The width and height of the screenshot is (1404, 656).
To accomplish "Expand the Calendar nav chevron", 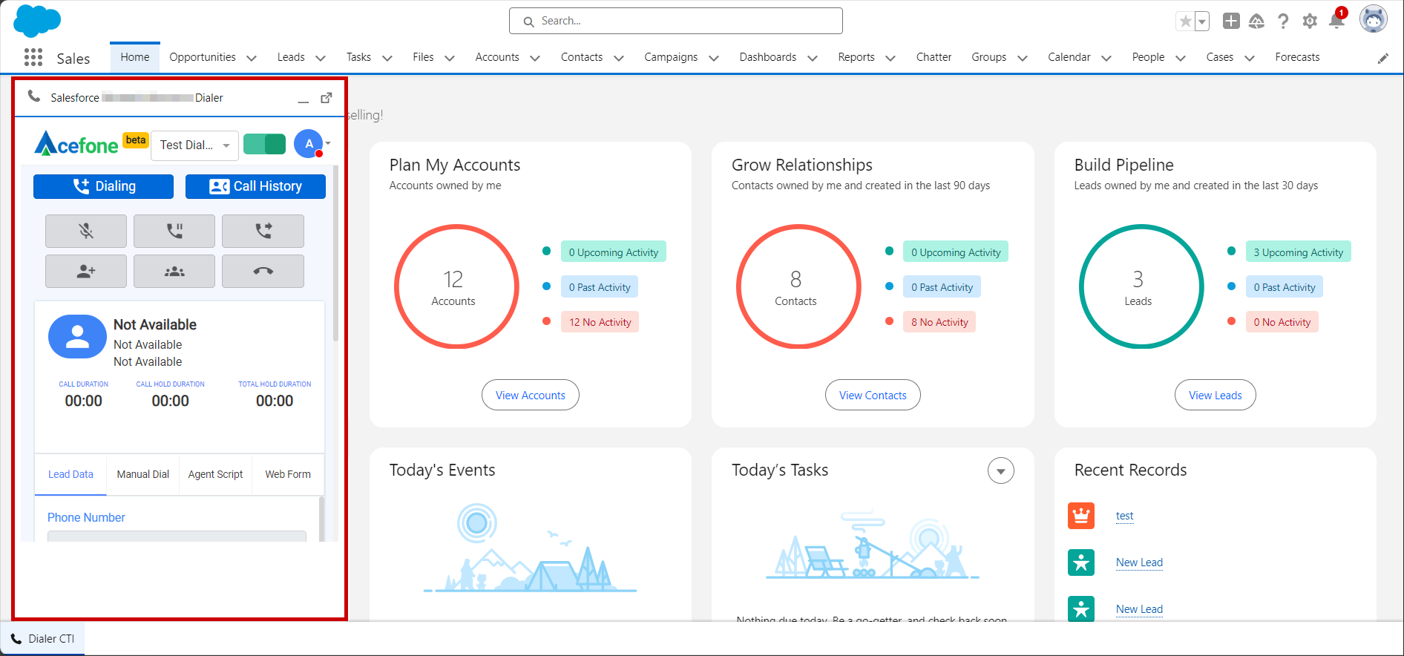I will point(1106,58).
